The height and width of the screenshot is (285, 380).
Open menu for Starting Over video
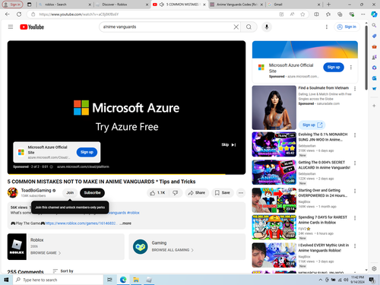(x=355, y=191)
